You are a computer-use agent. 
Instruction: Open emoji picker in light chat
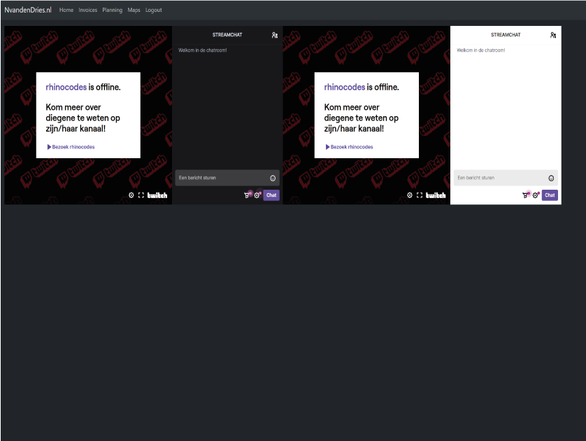551,178
